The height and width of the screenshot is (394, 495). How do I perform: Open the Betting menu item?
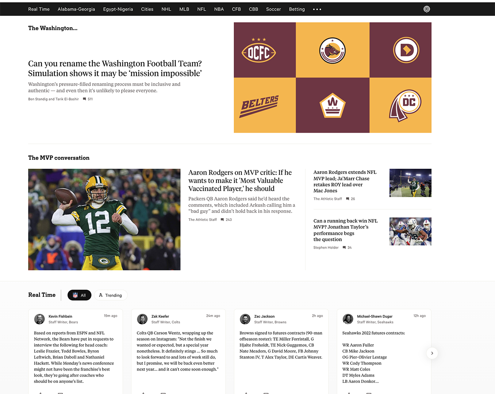(297, 9)
